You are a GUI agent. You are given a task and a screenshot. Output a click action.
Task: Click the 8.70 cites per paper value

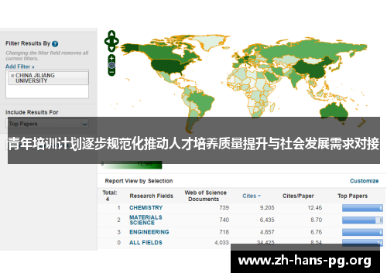point(316,220)
